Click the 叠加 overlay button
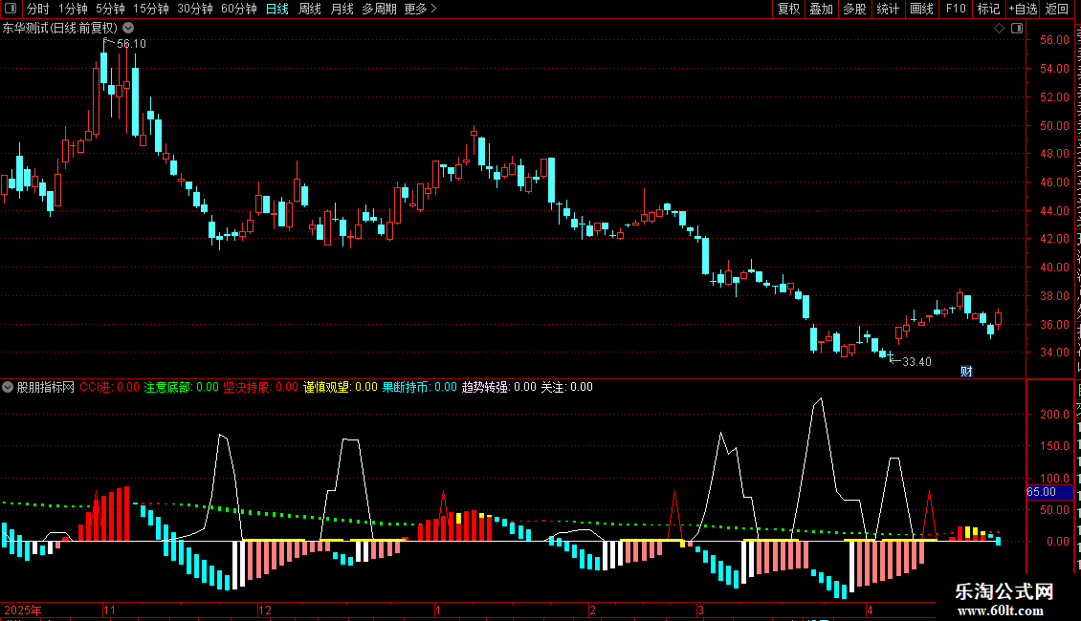 (821, 9)
